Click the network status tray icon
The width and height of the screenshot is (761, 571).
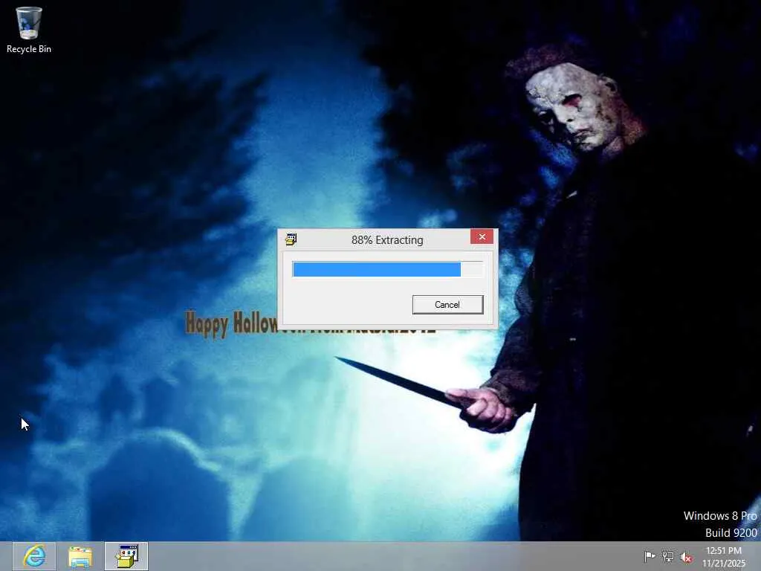coord(668,557)
